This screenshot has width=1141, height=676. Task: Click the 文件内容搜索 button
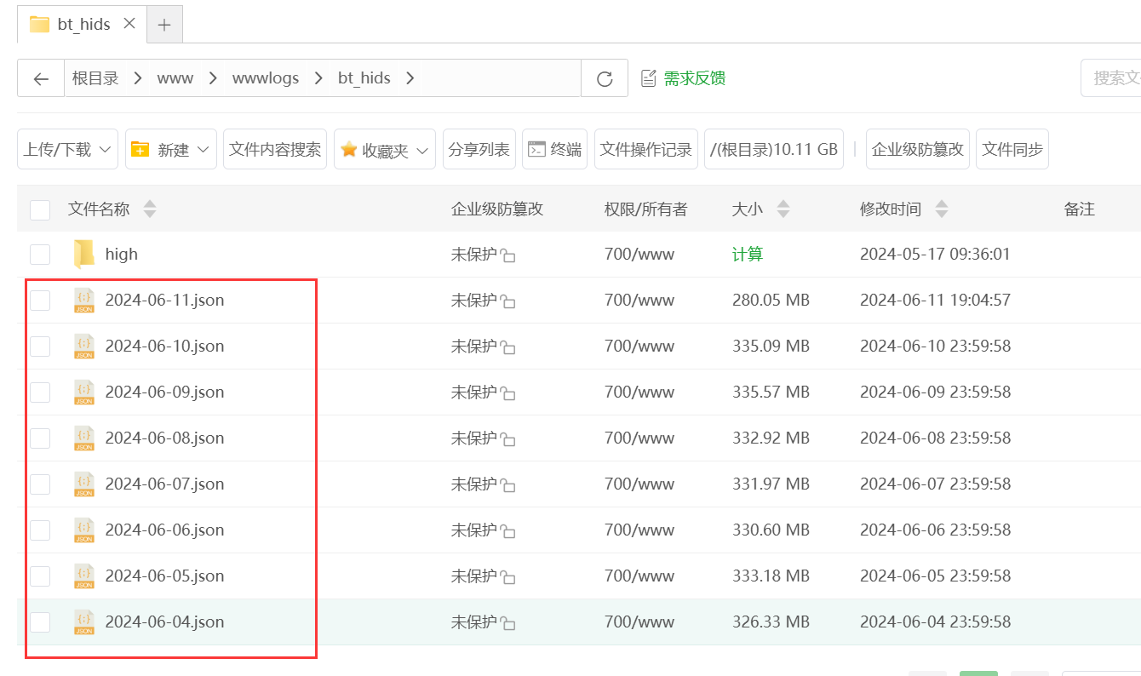point(275,150)
